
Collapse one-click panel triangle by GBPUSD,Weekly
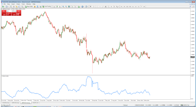(2, 9)
